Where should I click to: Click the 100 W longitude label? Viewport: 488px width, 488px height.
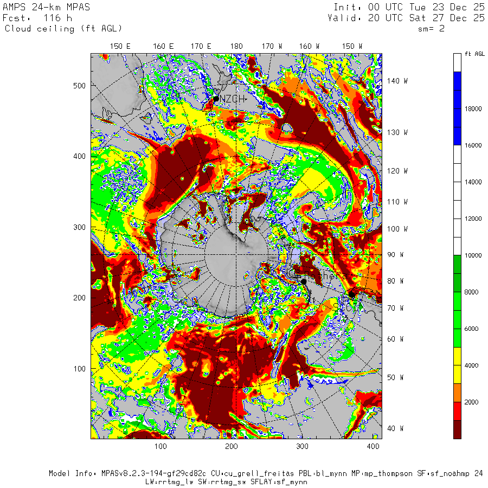point(397,229)
